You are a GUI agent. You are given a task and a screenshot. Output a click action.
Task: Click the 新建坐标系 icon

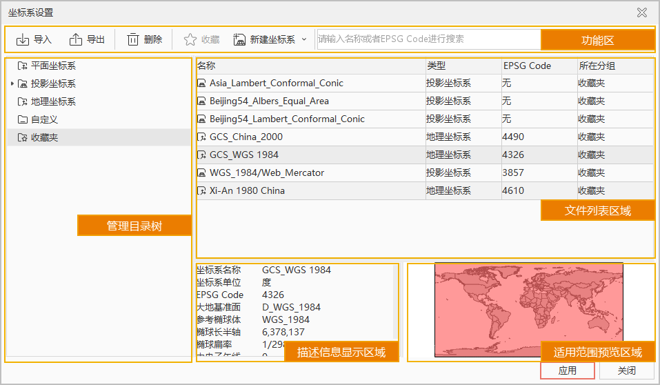click(x=239, y=39)
